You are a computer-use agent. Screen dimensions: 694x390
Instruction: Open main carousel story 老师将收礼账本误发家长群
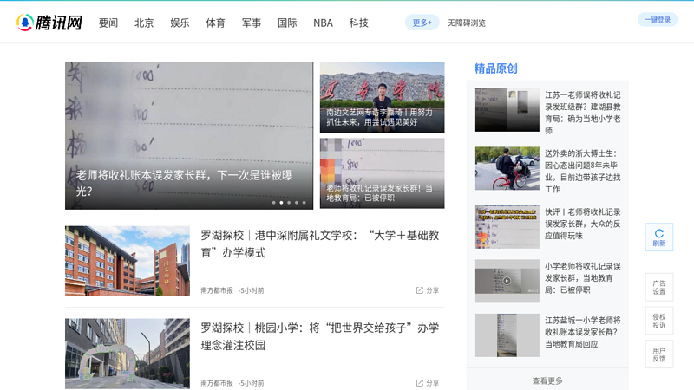point(189,136)
